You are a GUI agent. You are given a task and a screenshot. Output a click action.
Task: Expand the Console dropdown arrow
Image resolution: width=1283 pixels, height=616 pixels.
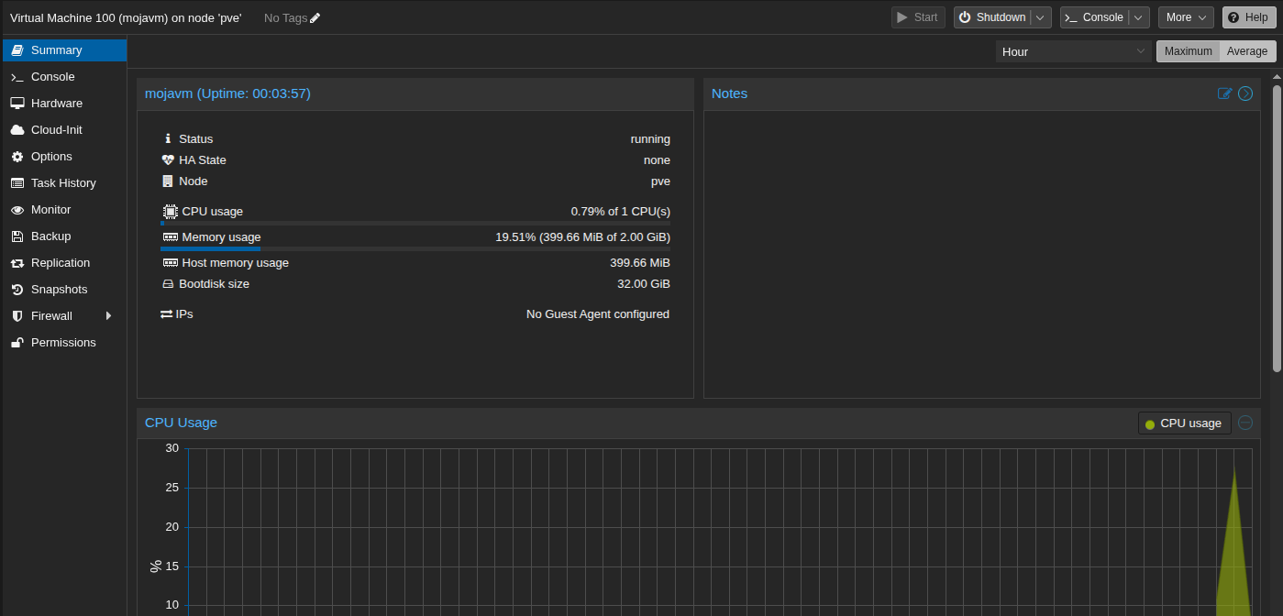pyautogui.click(x=1138, y=17)
